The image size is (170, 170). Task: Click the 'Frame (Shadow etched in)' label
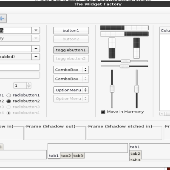[120, 126]
